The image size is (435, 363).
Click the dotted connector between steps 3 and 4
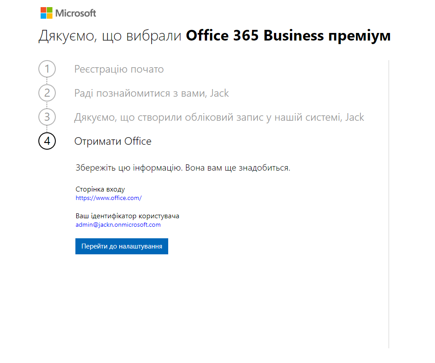(47, 129)
